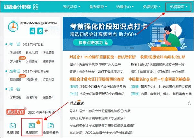Click the 免费领资料 download folder icon
The image size is (194, 138).
pyautogui.click(x=51, y=125)
